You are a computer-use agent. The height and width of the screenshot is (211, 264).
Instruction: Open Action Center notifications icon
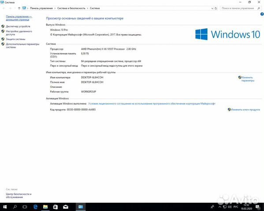257,207
